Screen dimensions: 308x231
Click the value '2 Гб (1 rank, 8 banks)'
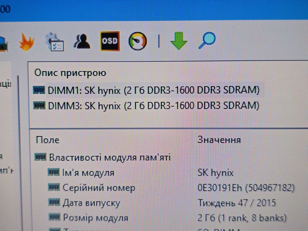click(x=242, y=218)
